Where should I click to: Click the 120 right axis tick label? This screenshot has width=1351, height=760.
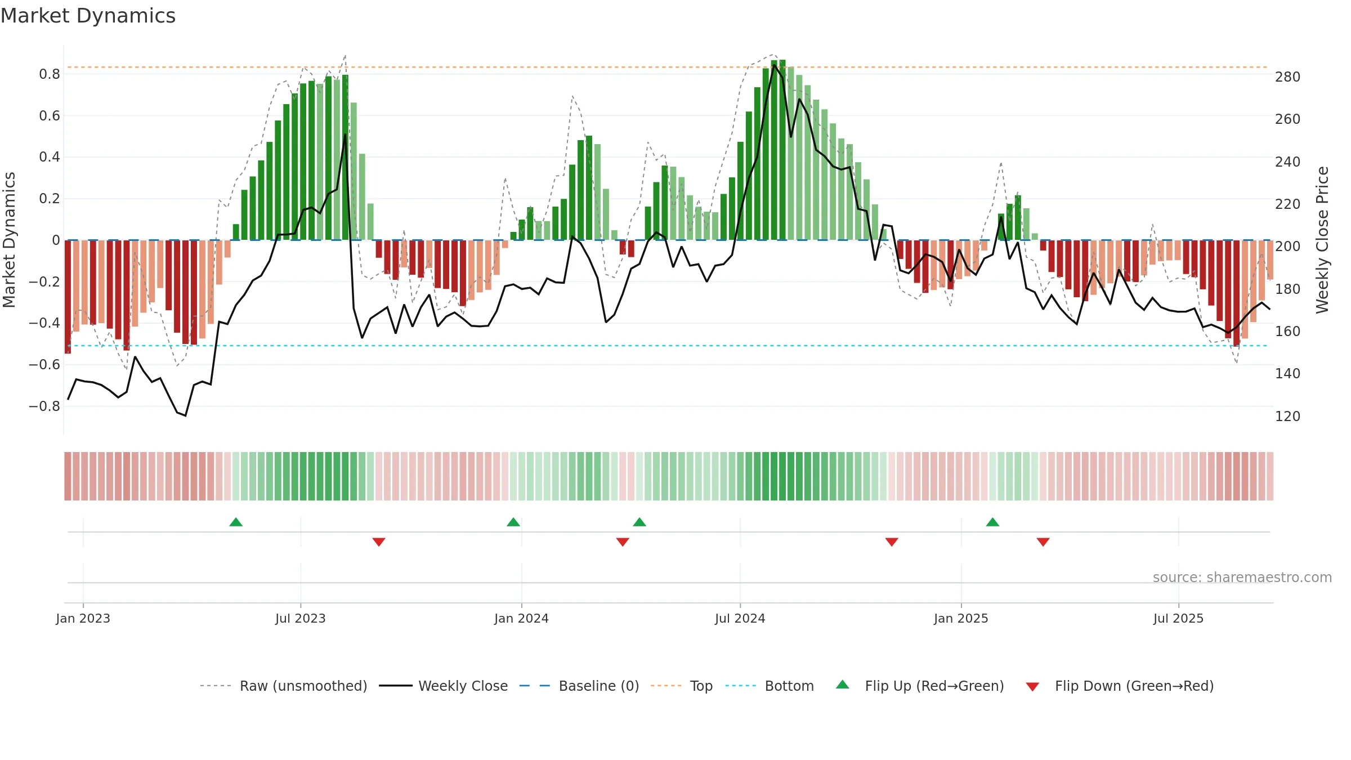click(x=1288, y=417)
